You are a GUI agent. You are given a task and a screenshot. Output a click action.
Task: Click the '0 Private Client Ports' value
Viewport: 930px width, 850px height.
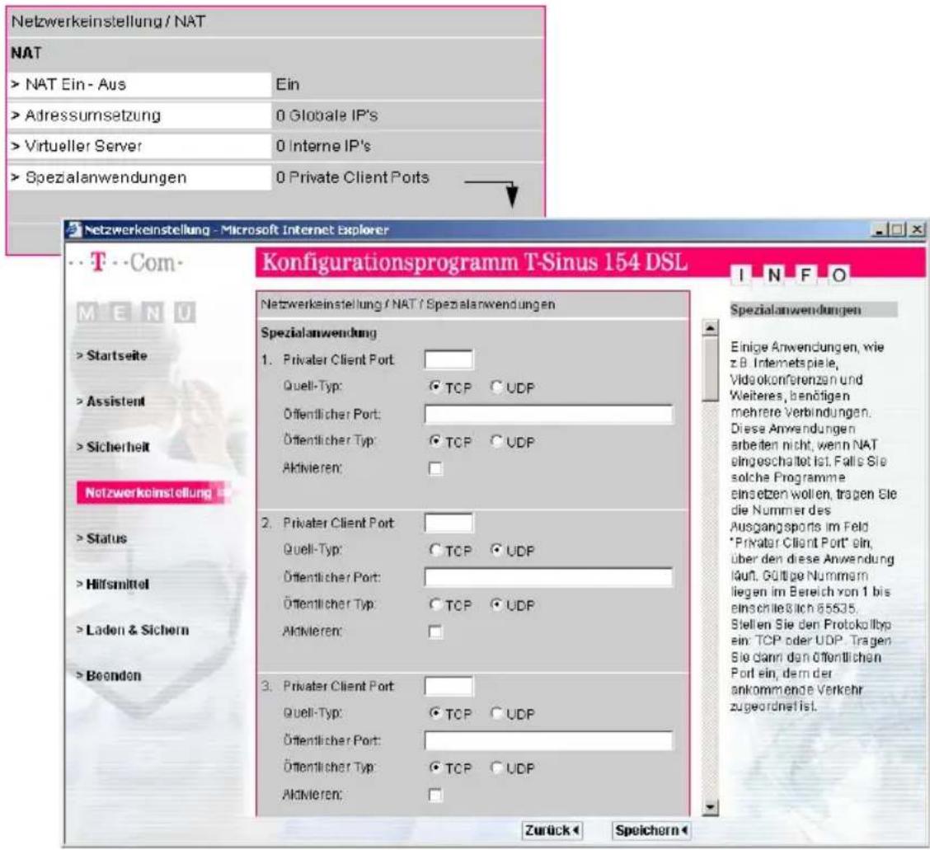coord(352,177)
